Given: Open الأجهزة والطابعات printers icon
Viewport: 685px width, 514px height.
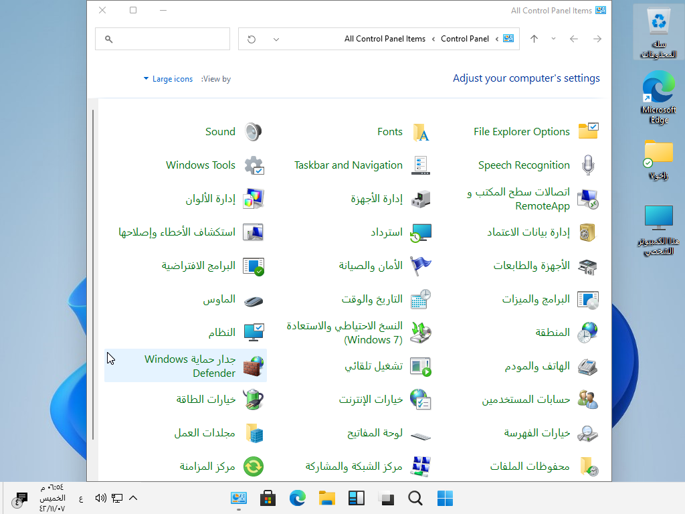Looking at the screenshot, I should click(x=588, y=266).
